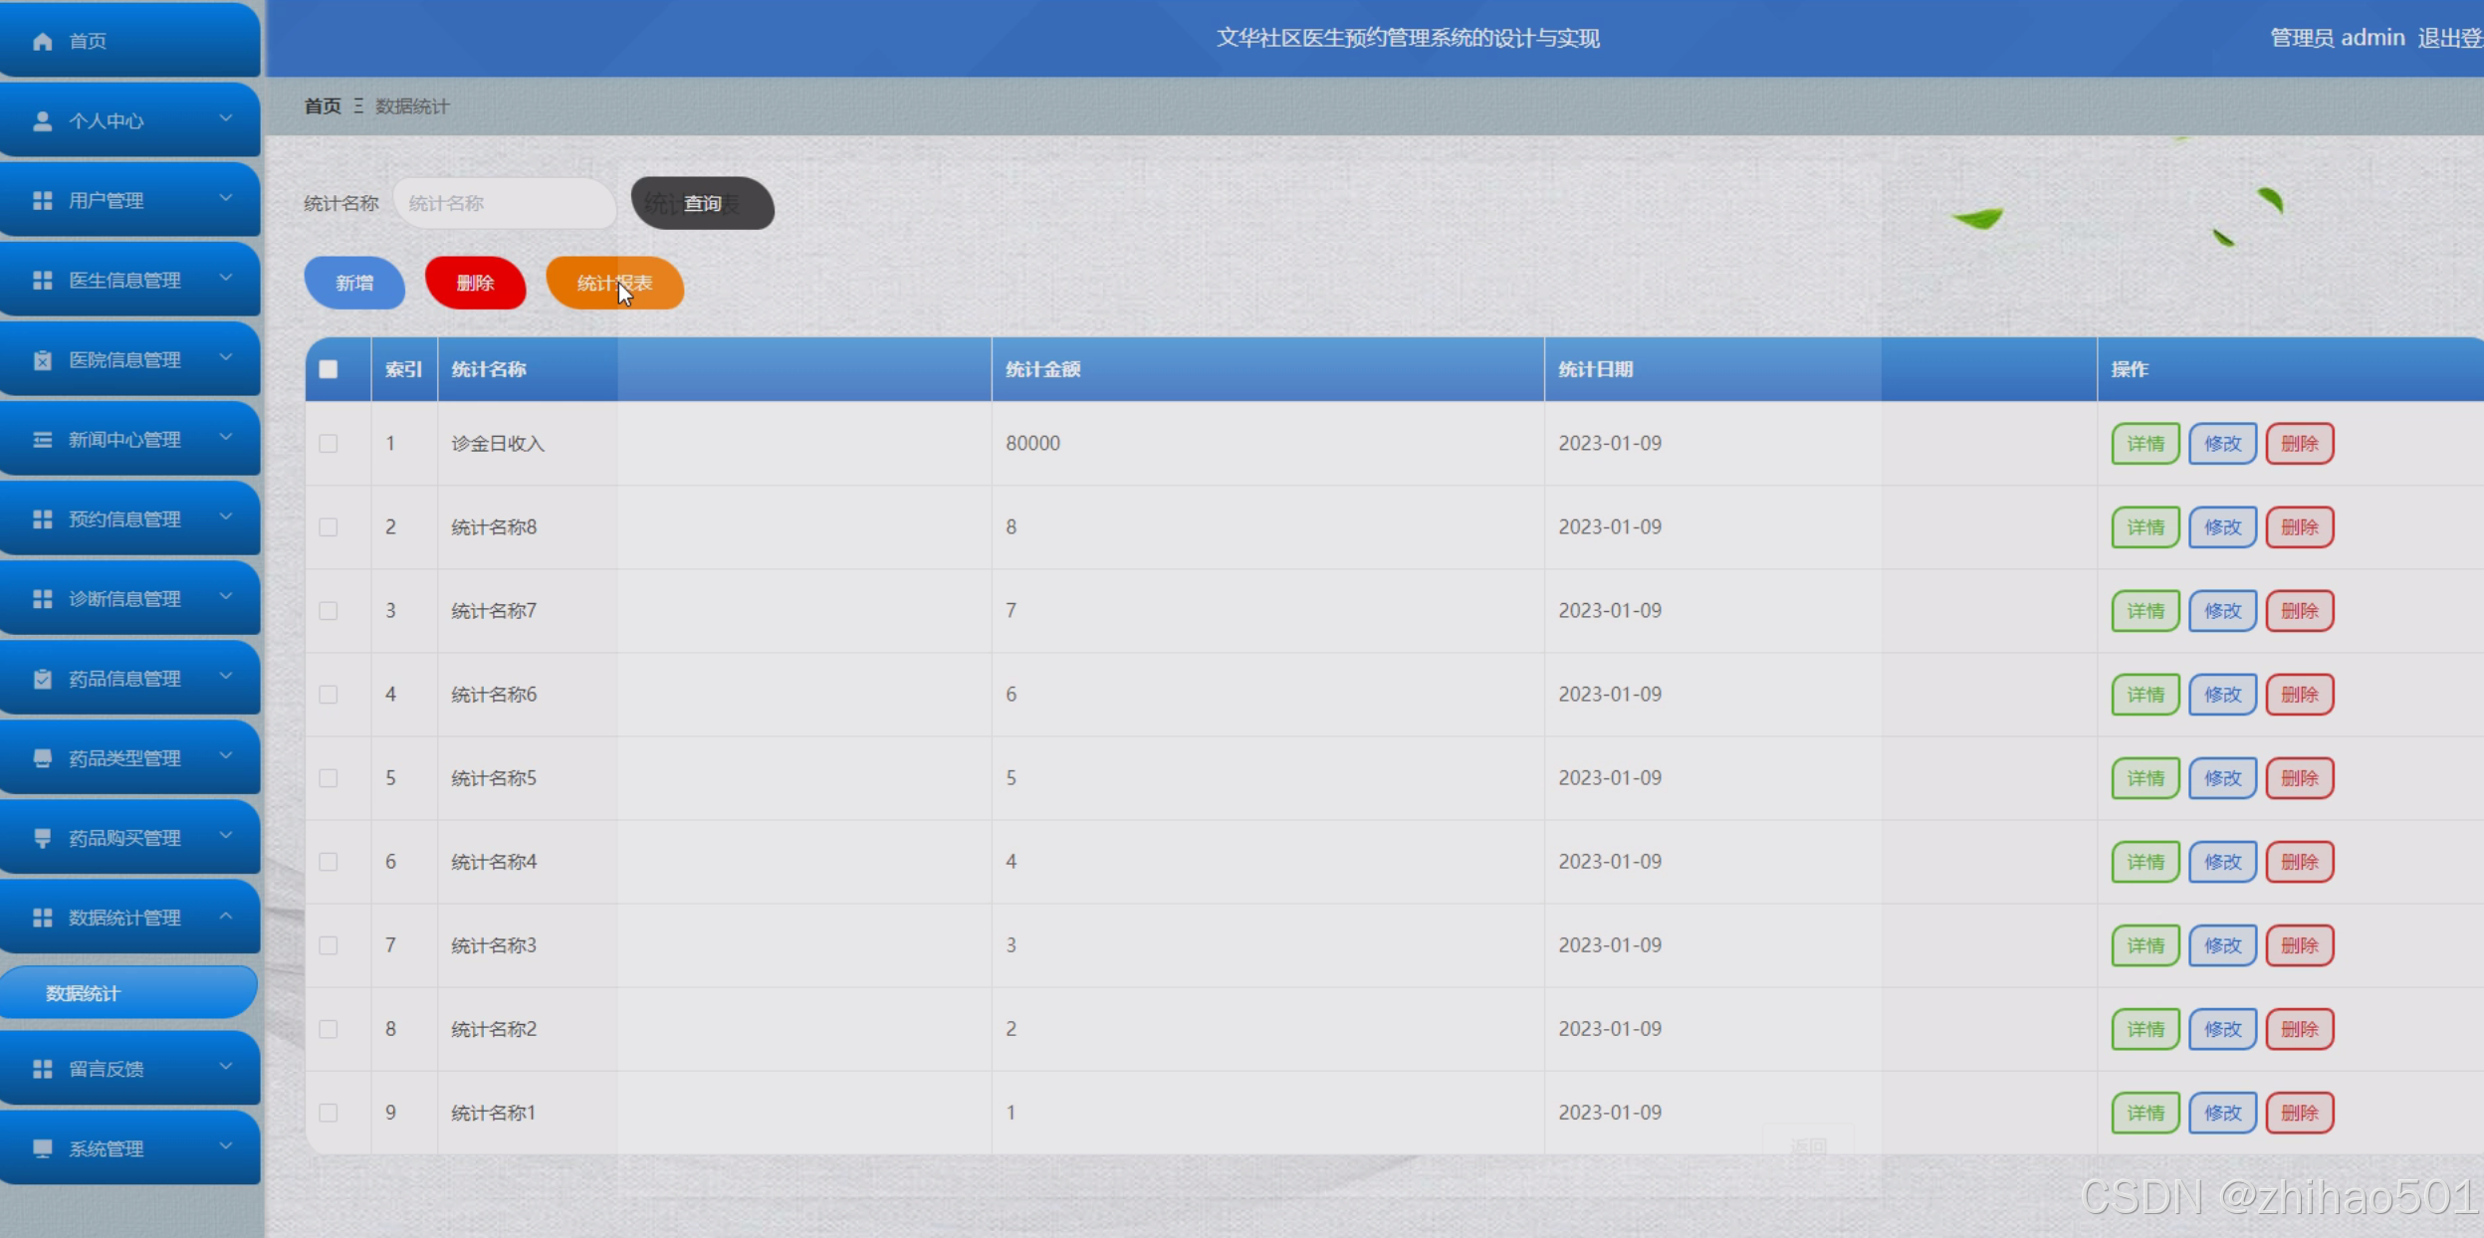
Task: Click the red 删除 batch-delete button
Action: [x=475, y=284]
